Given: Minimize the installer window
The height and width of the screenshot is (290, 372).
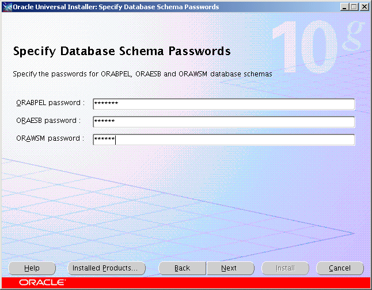Looking at the screenshot, I should click(x=344, y=7).
